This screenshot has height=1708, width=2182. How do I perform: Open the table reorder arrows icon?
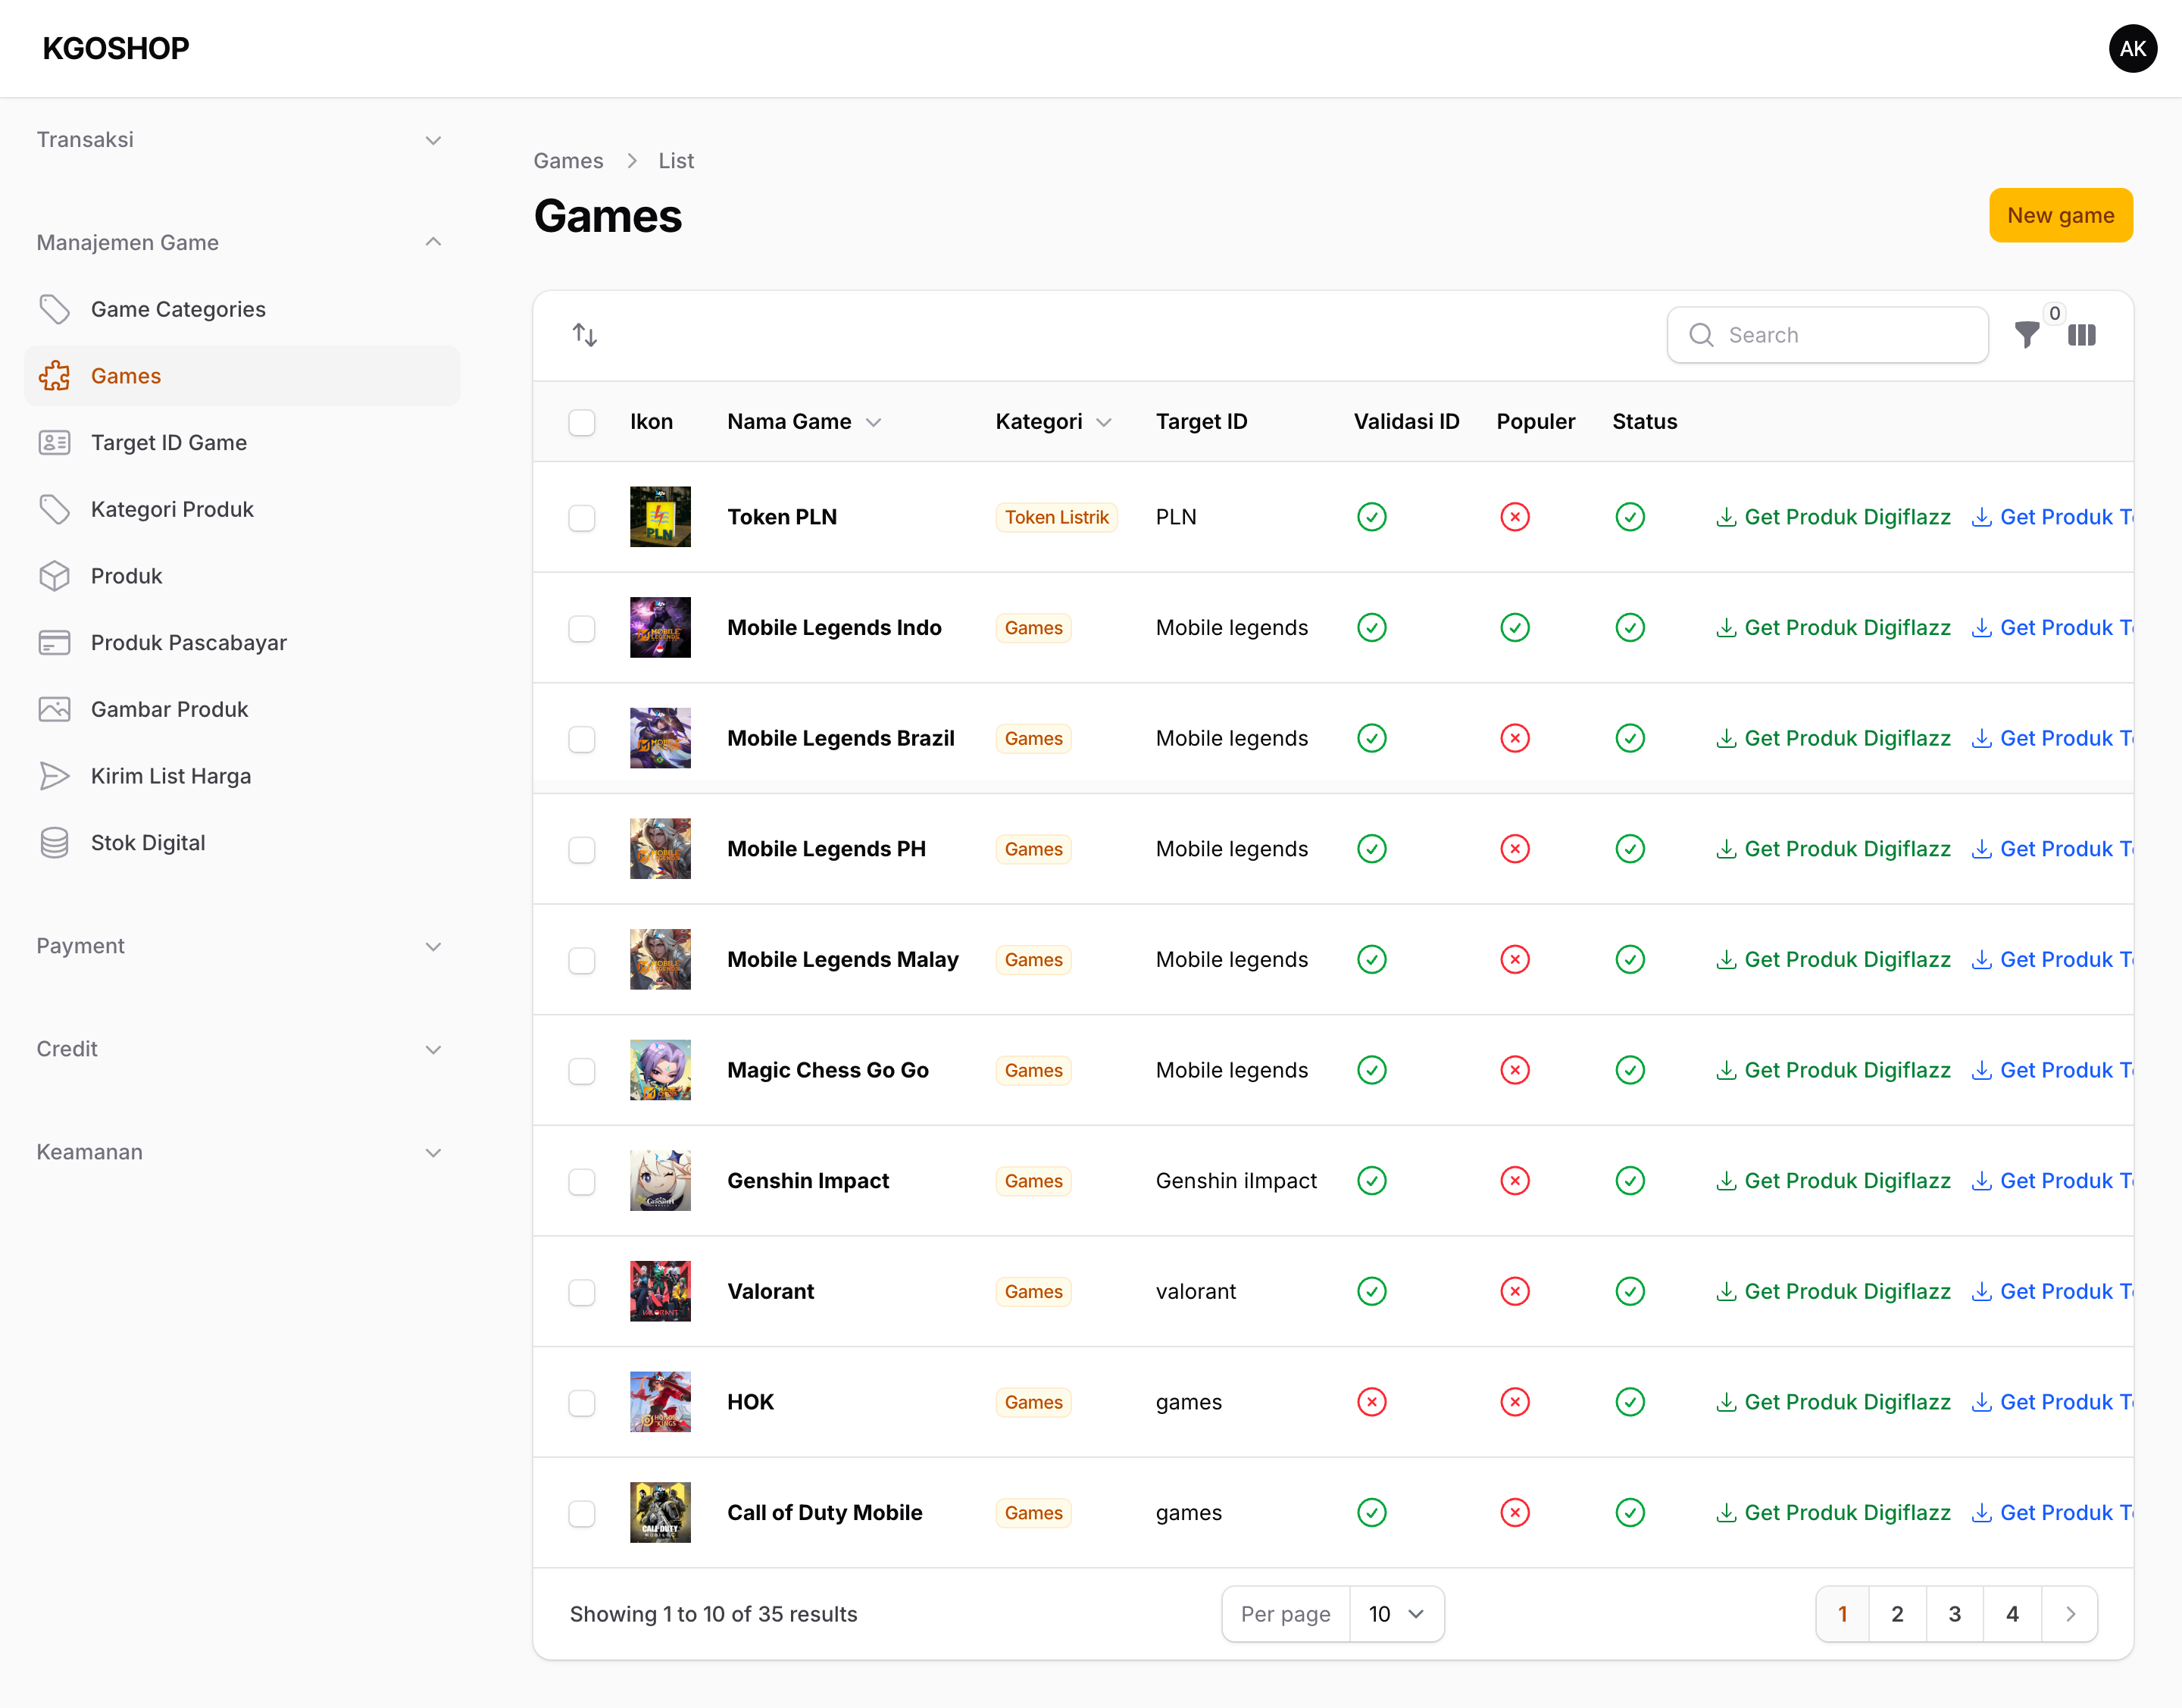tap(585, 335)
